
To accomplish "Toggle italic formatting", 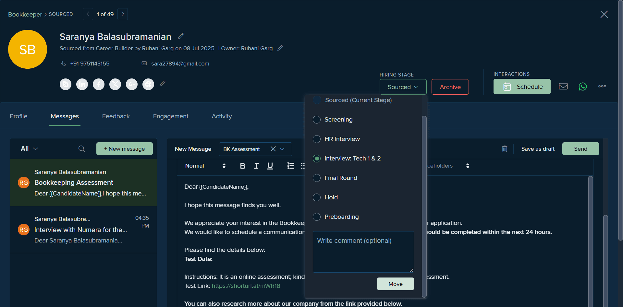I will tap(256, 166).
